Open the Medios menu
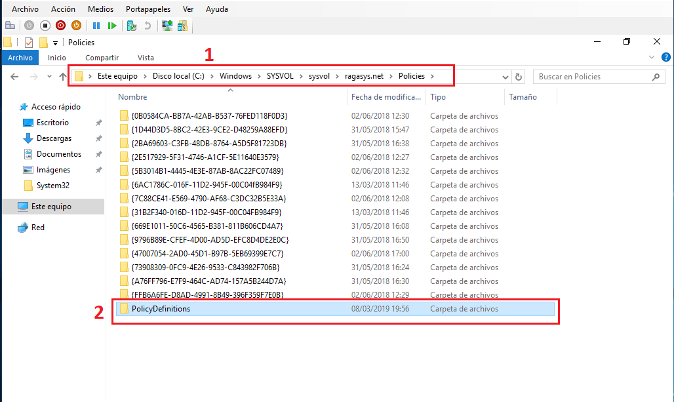674x402 pixels. [x=100, y=9]
